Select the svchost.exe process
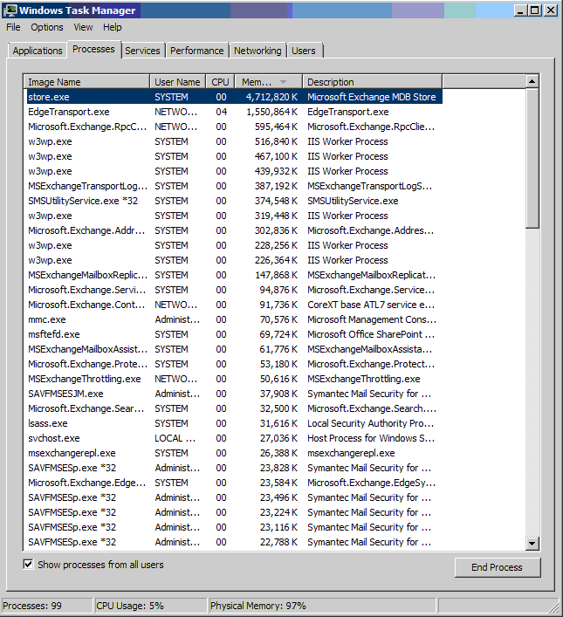 tap(235, 438)
